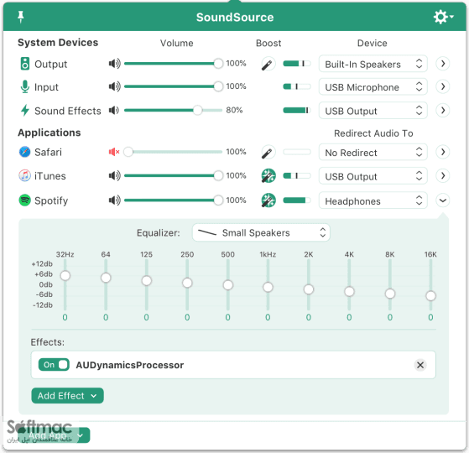Screen dimensions: 469x453
Task: Adjust the Output volume slider
Action: coord(174,64)
